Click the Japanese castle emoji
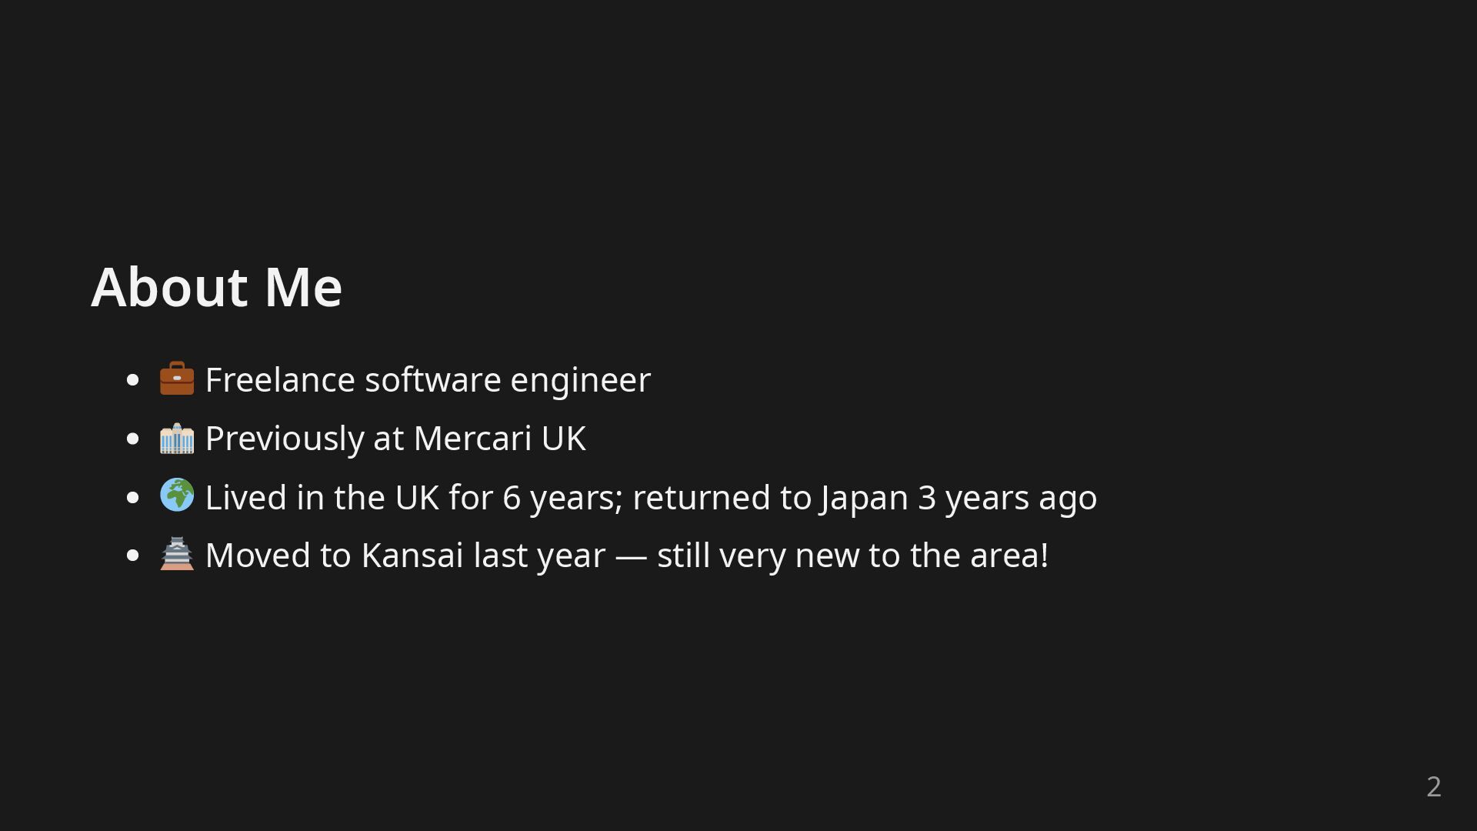Image resolution: width=1477 pixels, height=831 pixels. coord(177,553)
